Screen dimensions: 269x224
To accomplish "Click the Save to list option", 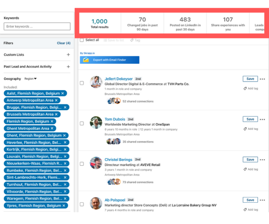I will tap(114, 40).
